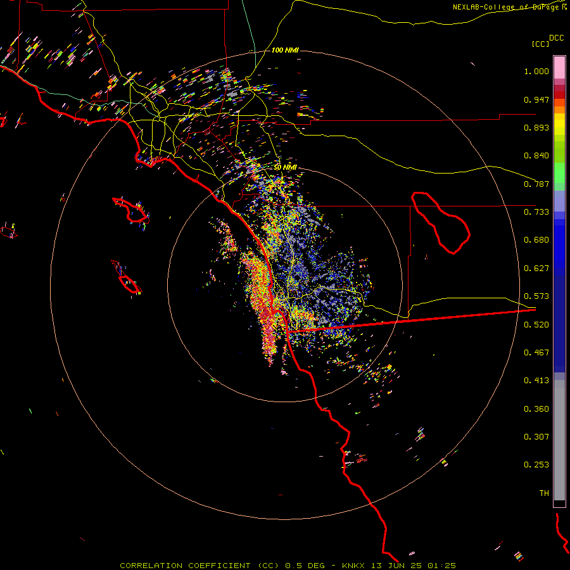Image resolution: width=570 pixels, height=570 pixels.
Task: Select the 0.253 scale value
Action: (x=536, y=465)
